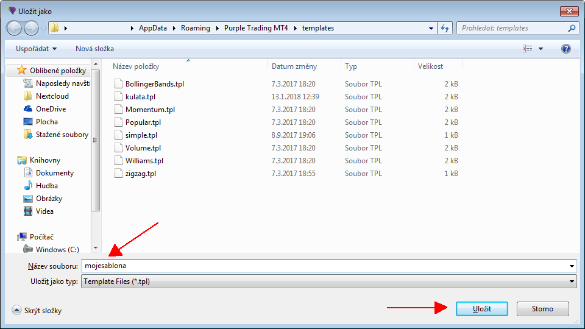Screen dimensions: 585x329
Task: Click the navigation pane scroll down arrow
Action: point(96,248)
